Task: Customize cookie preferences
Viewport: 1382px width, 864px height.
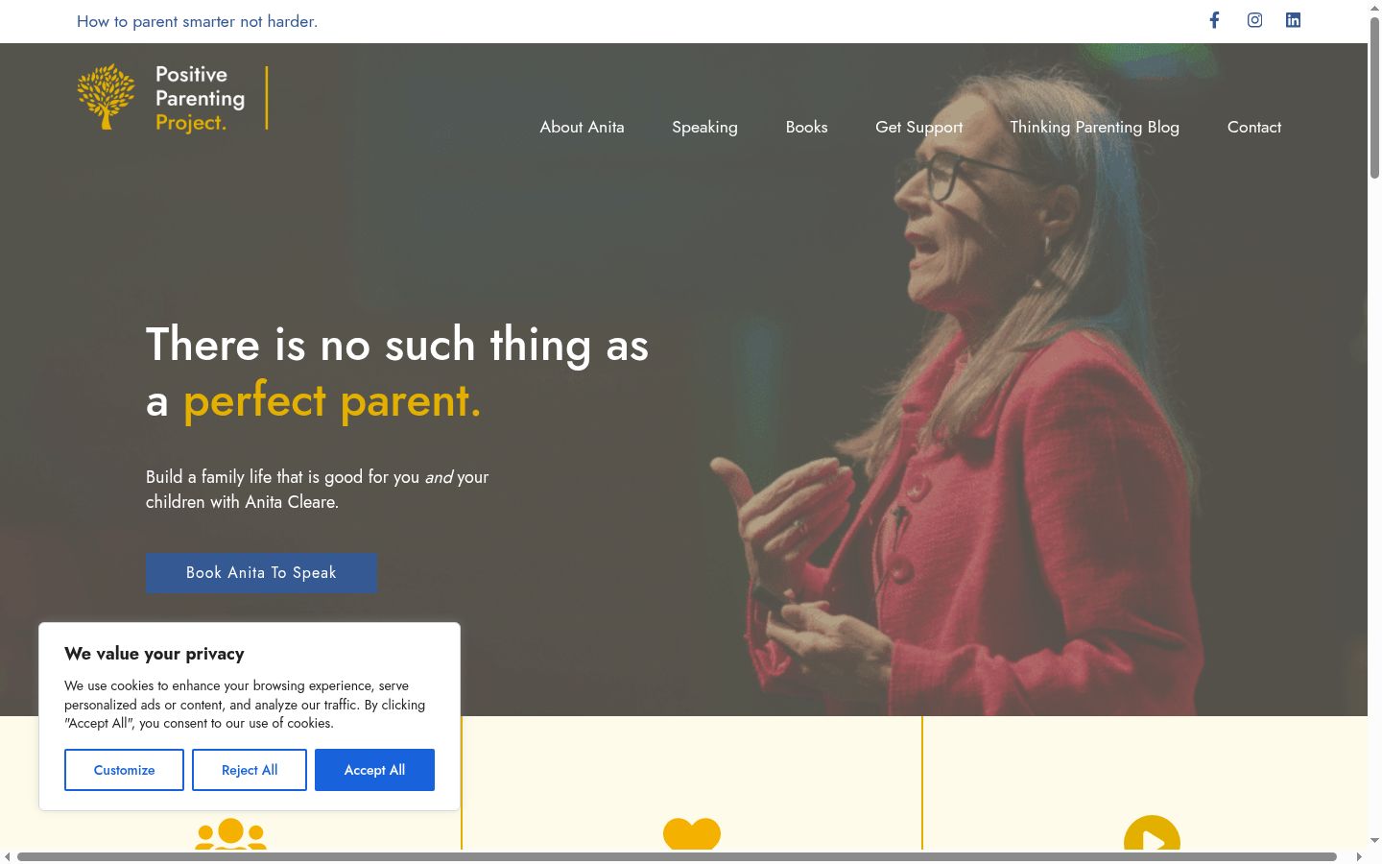Action: [x=124, y=770]
